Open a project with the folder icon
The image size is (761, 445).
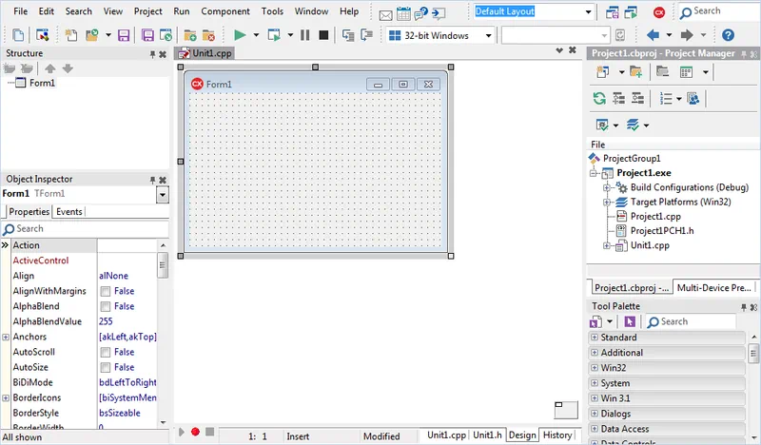91,35
